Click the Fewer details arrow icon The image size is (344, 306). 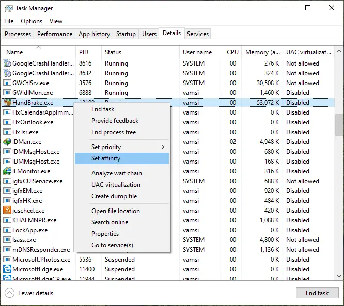(x=9, y=293)
